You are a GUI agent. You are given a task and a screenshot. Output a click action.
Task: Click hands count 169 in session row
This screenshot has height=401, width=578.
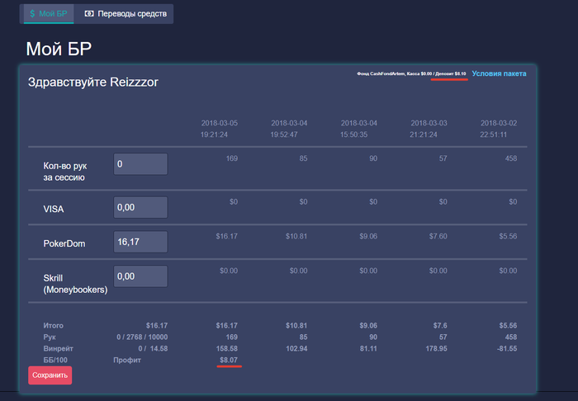point(231,158)
